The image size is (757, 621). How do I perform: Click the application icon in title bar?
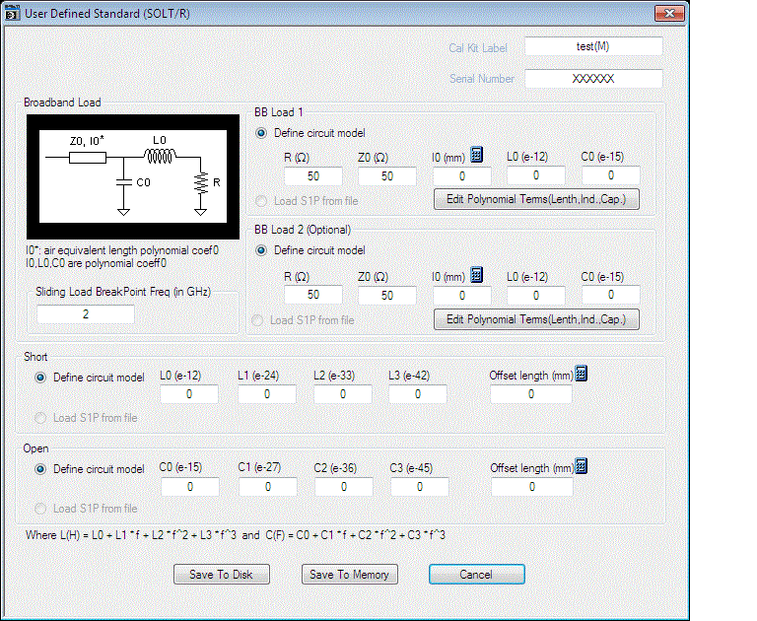click(13, 14)
